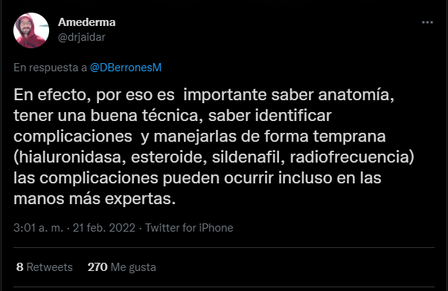Click the tweet's first line 'En efecto'
This screenshot has width=448, height=291.
[51, 94]
